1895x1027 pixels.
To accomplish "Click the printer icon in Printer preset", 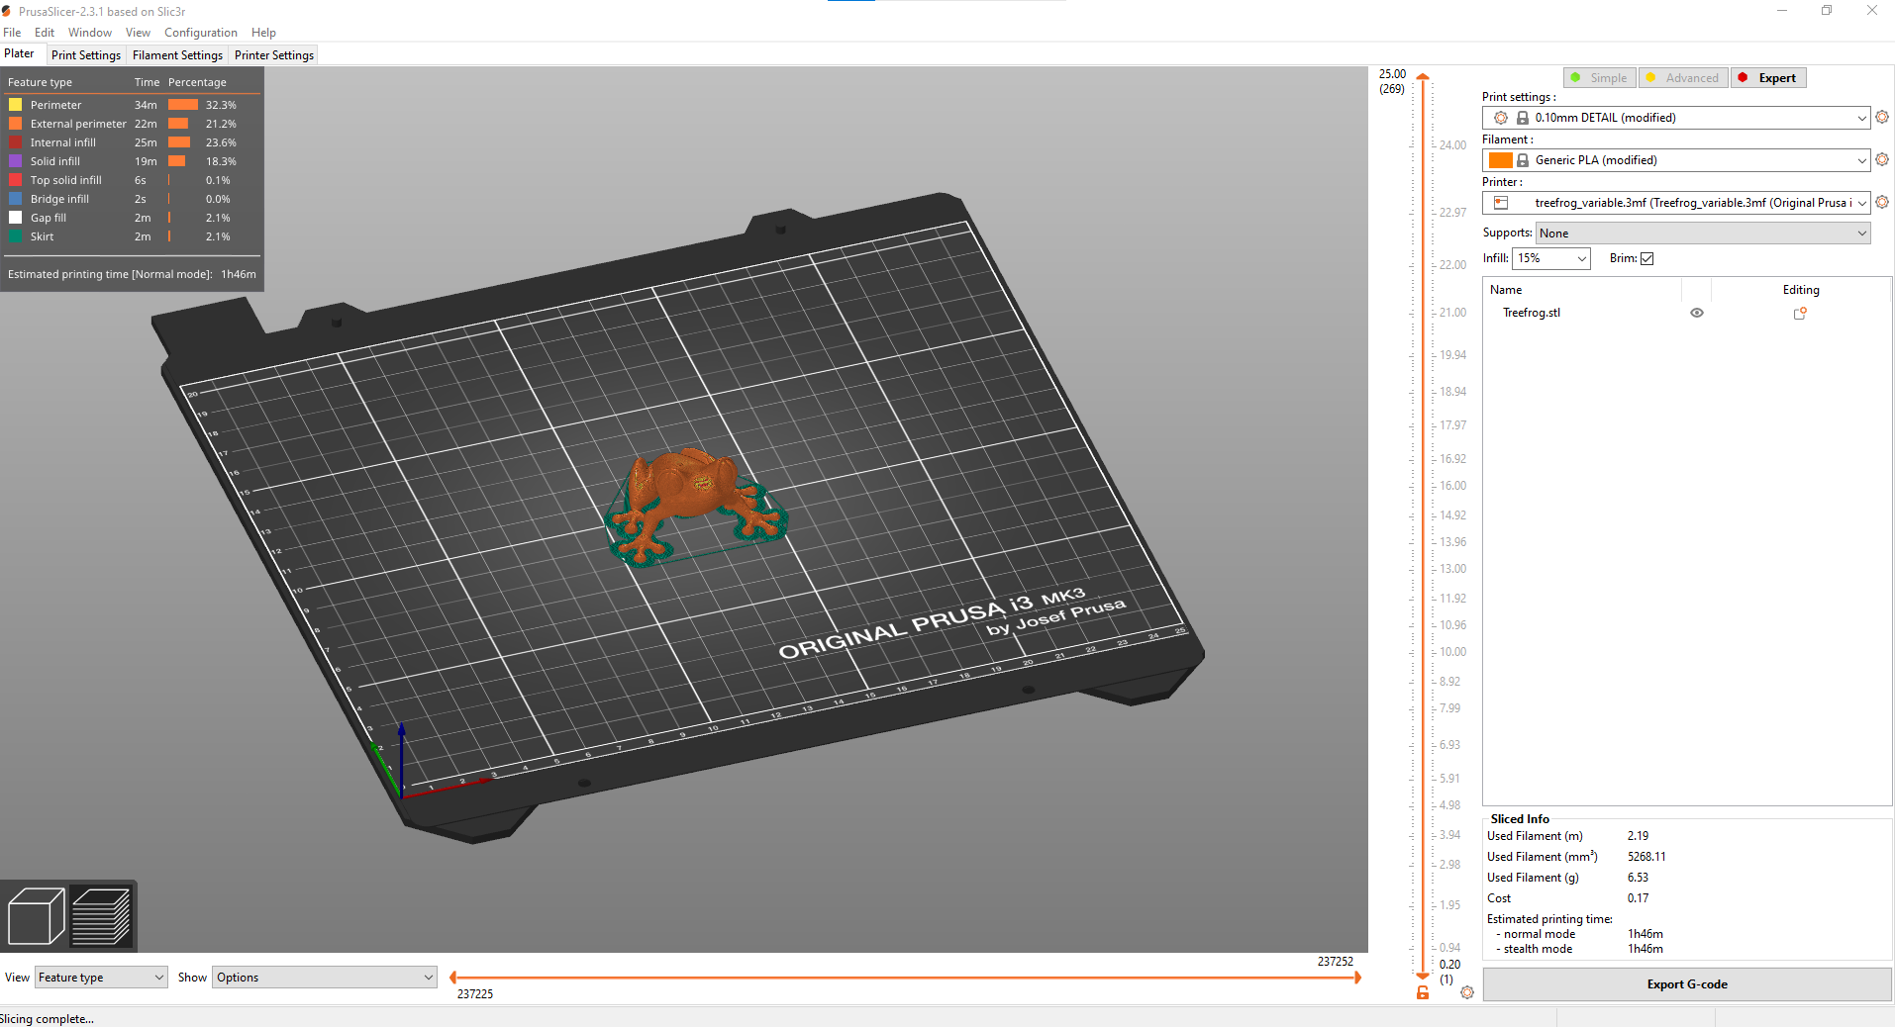I will pyautogui.click(x=1501, y=203).
